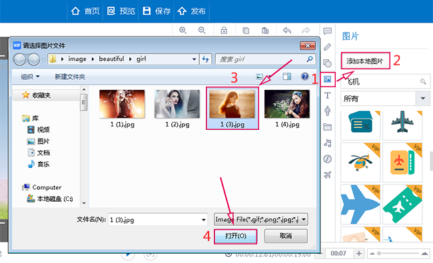Viewport: 433px width, 263px height.
Task: Open the shapes panel in the sidebar
Action: [328, 63]
